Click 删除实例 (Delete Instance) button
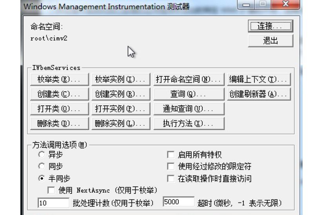Image resolution: width=323 pixels, height=215 pixels. pyautogui.click(x=121, y=123)
